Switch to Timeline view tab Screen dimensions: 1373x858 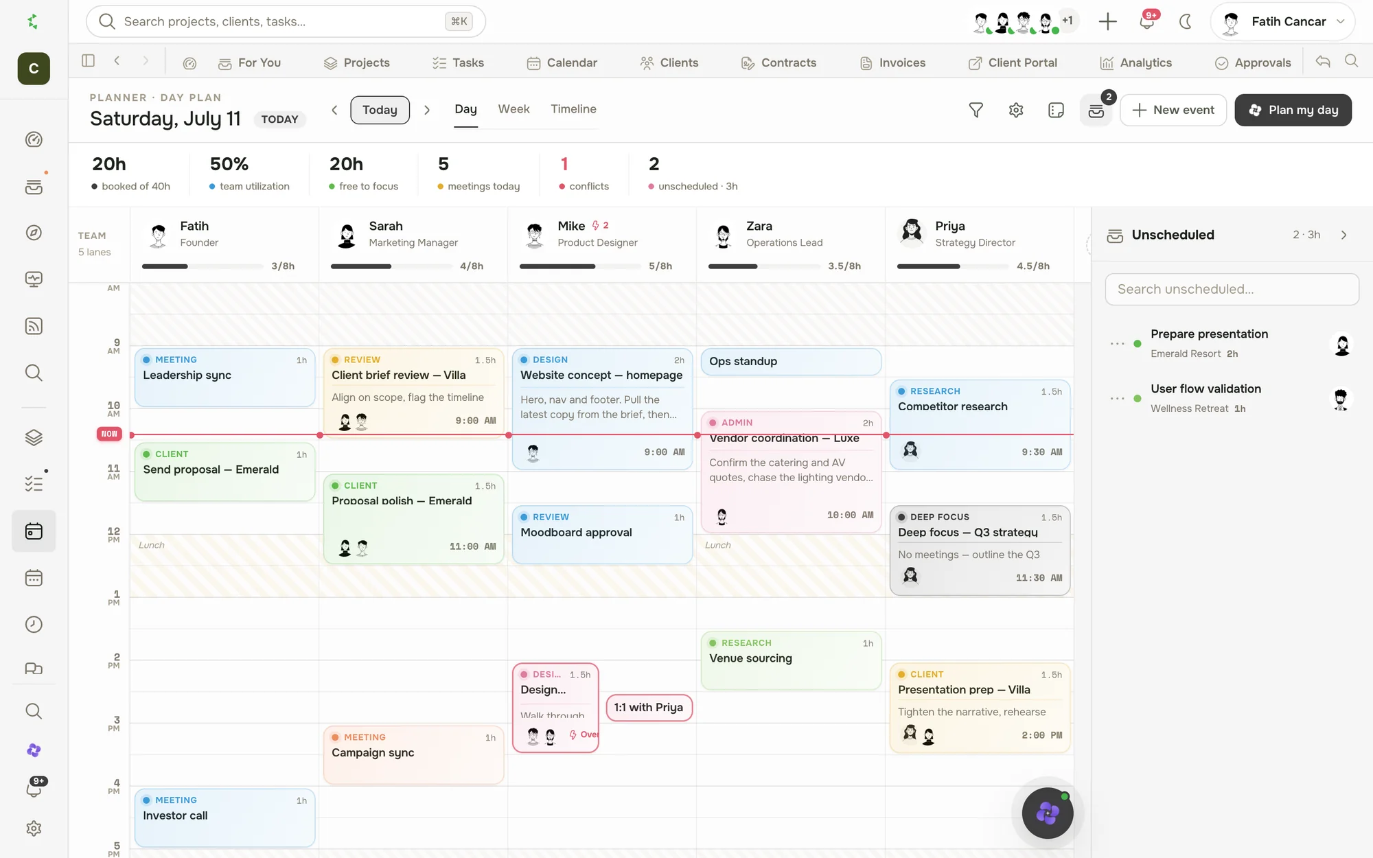coord(573,109)
